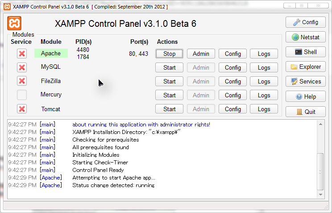Close the XAMPP window
Viewport: 332px width, 213px height.
[318, 6]
